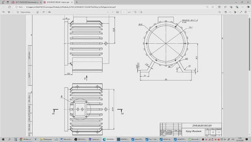This screenshot has width=251, height=142.
Task: Open Edge Settings and more menu
Action: 242,7
